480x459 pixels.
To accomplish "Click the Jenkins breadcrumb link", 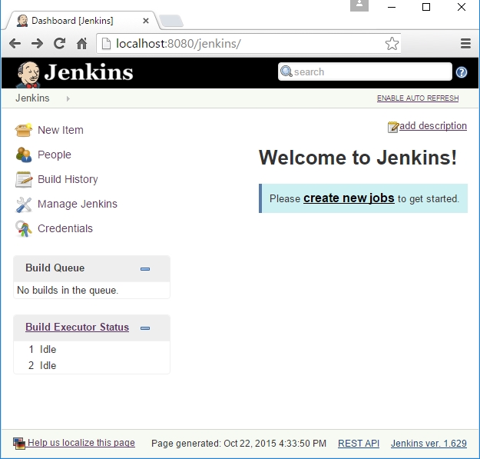I will point(32,98).
